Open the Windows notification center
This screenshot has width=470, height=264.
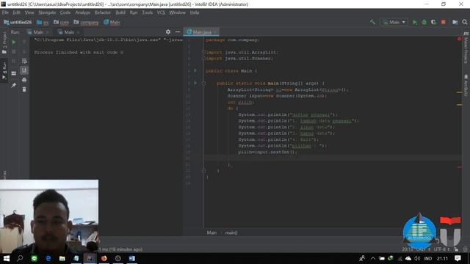click(x=458, y=258)
